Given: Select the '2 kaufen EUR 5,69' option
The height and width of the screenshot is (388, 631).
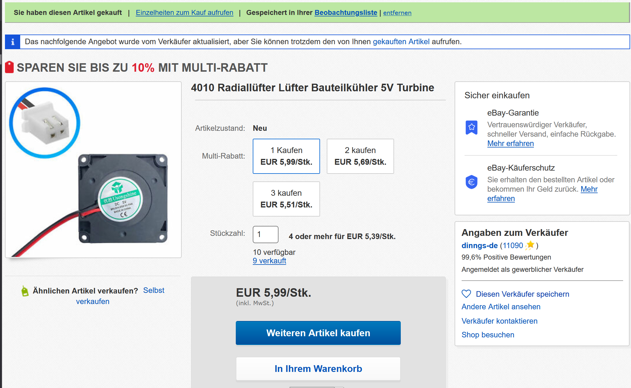Looking at the screenshot, I should point(360,156).
